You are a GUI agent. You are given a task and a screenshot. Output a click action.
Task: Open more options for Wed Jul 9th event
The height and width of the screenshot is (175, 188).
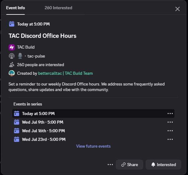click(x=170, y=122)
